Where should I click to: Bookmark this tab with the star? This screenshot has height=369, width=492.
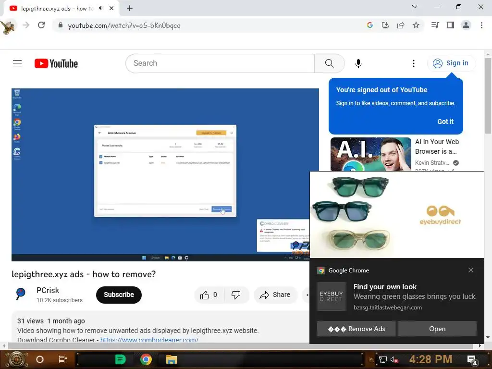tap(416, 25)
